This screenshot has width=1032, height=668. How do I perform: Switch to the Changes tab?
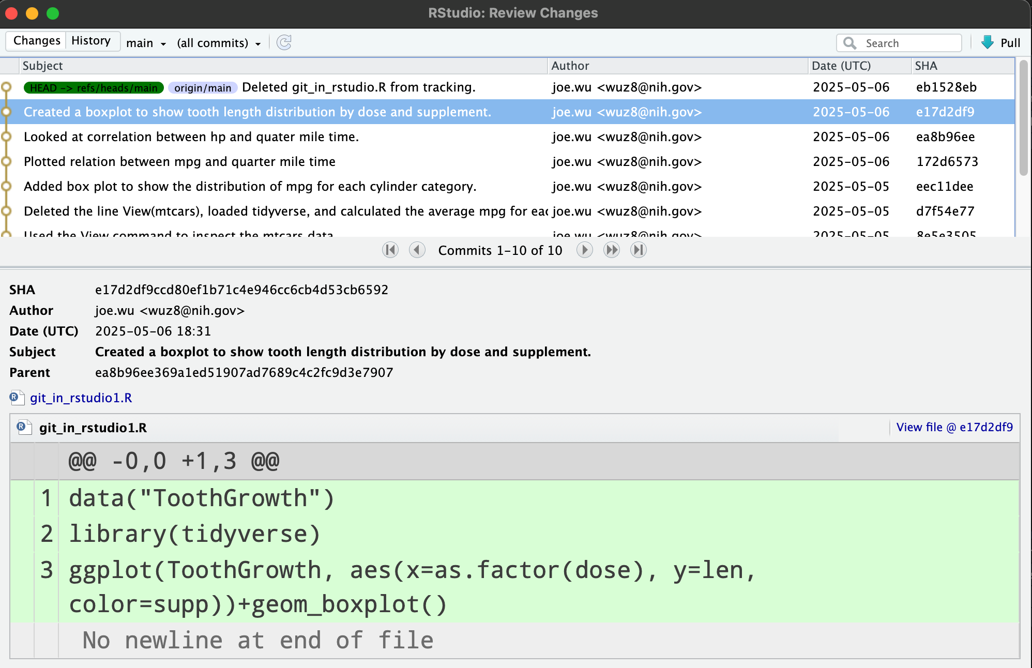point(37,41)
